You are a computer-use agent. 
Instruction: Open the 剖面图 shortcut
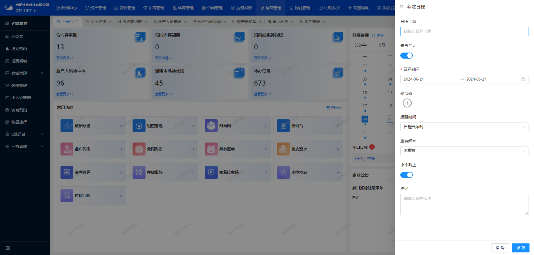click(236, 126)
